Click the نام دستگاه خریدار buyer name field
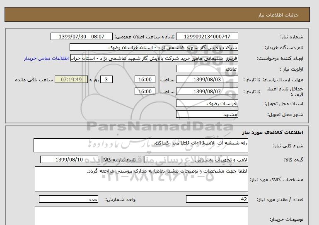The width and height of the screenshot is (319, 225). [x=154, y=47]
